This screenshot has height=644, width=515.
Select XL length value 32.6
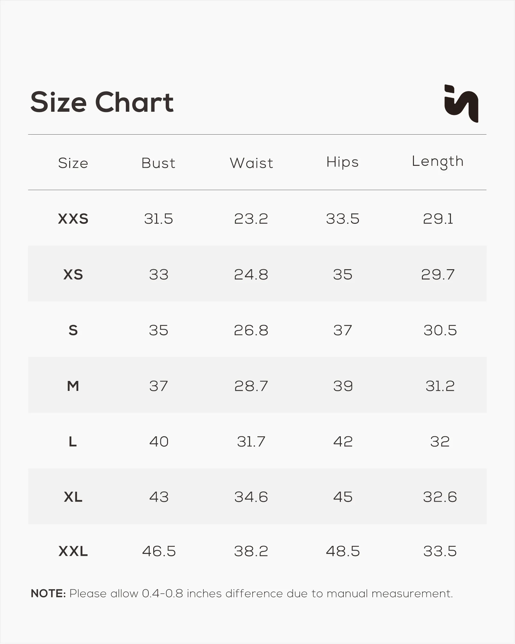440,497
